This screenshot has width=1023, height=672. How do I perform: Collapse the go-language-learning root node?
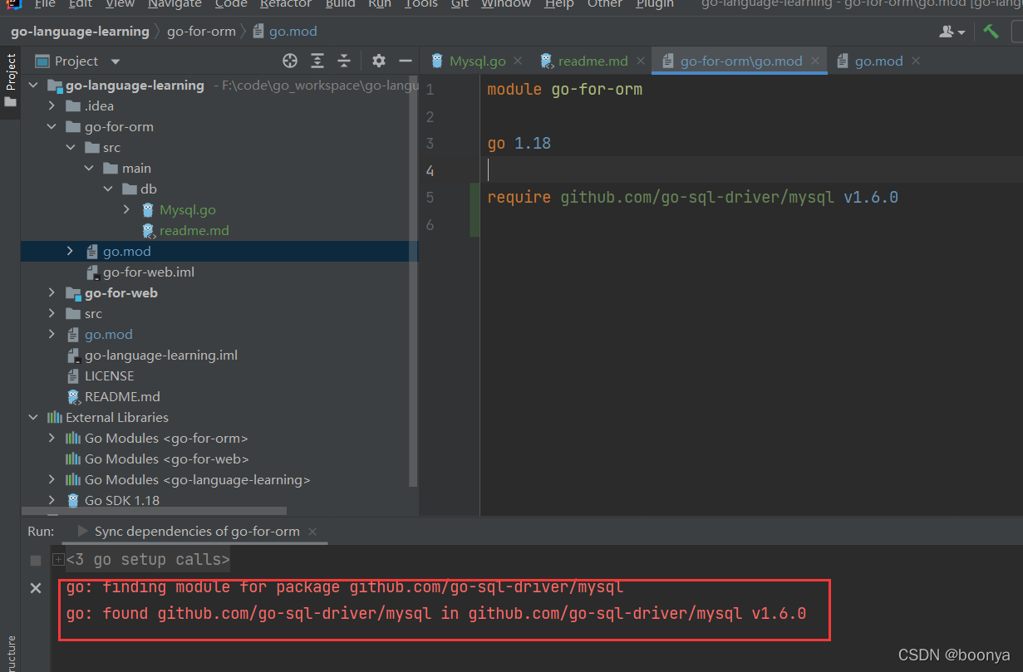33,86
